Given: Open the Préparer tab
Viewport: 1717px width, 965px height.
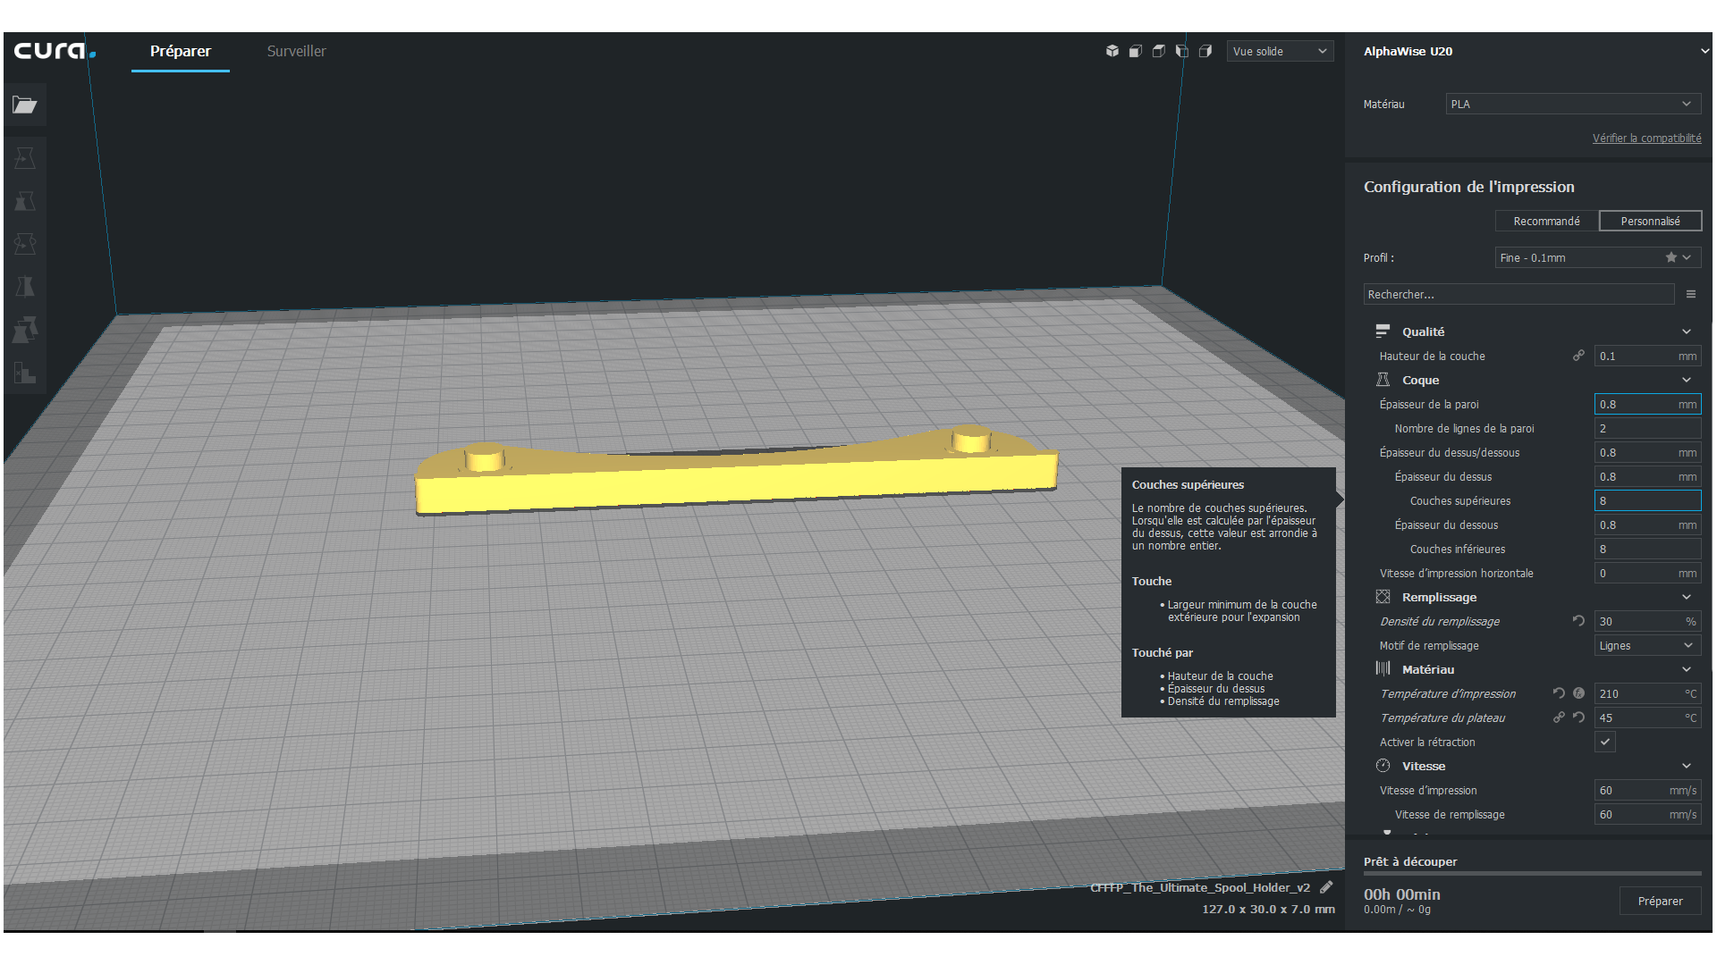Looking at the screenshot, I should pyautogui.click(x=181, y=51).
